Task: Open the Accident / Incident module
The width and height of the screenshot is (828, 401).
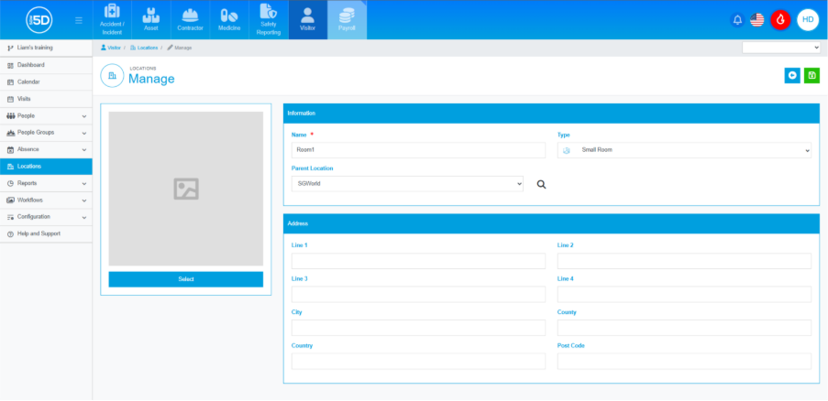Action: (112, 19)
